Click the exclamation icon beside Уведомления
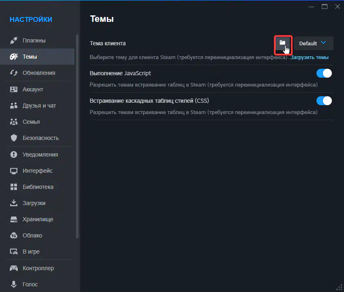This screenshot has height=292, width=344. pyautogui.click(x=14, y=154)
